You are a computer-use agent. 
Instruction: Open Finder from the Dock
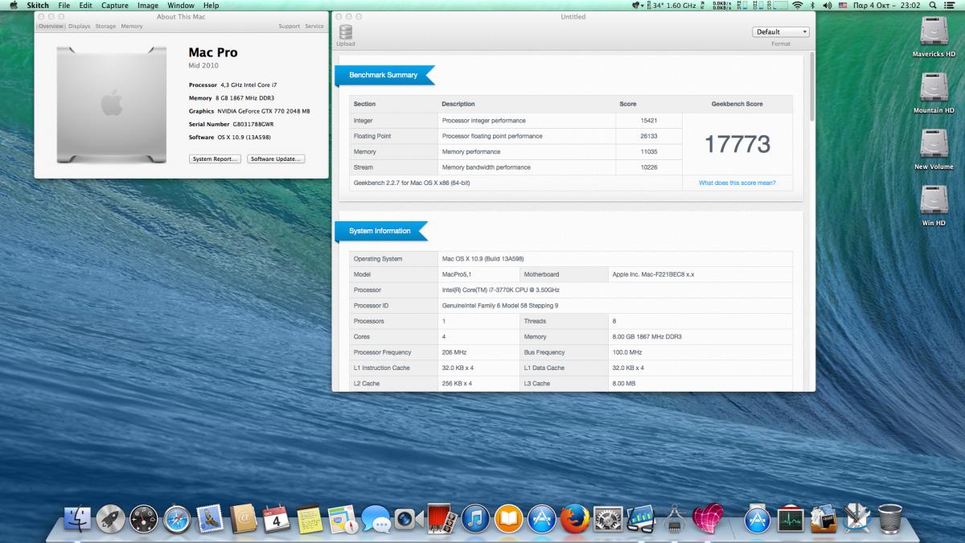78,519
